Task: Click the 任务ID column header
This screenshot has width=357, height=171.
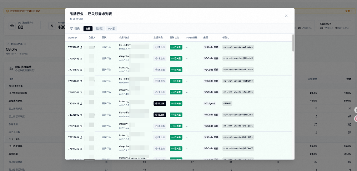Action: click(x=226, y=37)
